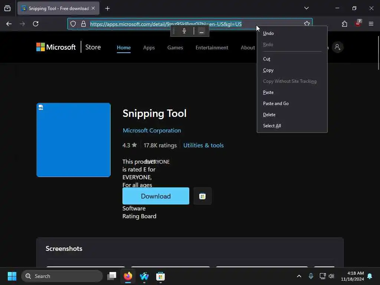Image resolution: width=380 pixels, height=285 pixels.
Task: Click the 4.3 star rating
Action: pyautogui.click(x=130, y=145)
